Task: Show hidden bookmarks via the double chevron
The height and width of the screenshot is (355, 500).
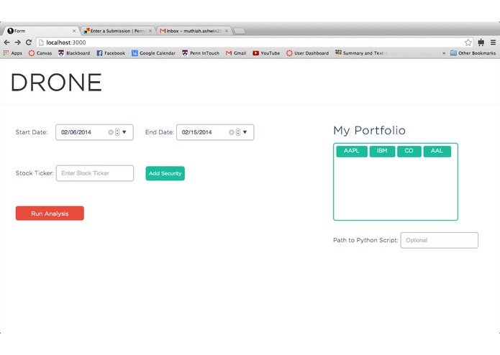Action: click(x=444, y=53)
